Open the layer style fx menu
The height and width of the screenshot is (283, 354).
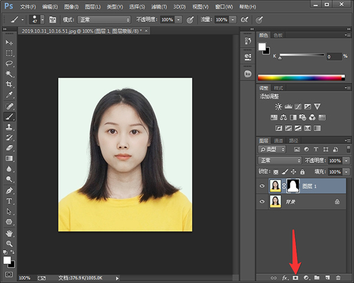click(285, 277)
